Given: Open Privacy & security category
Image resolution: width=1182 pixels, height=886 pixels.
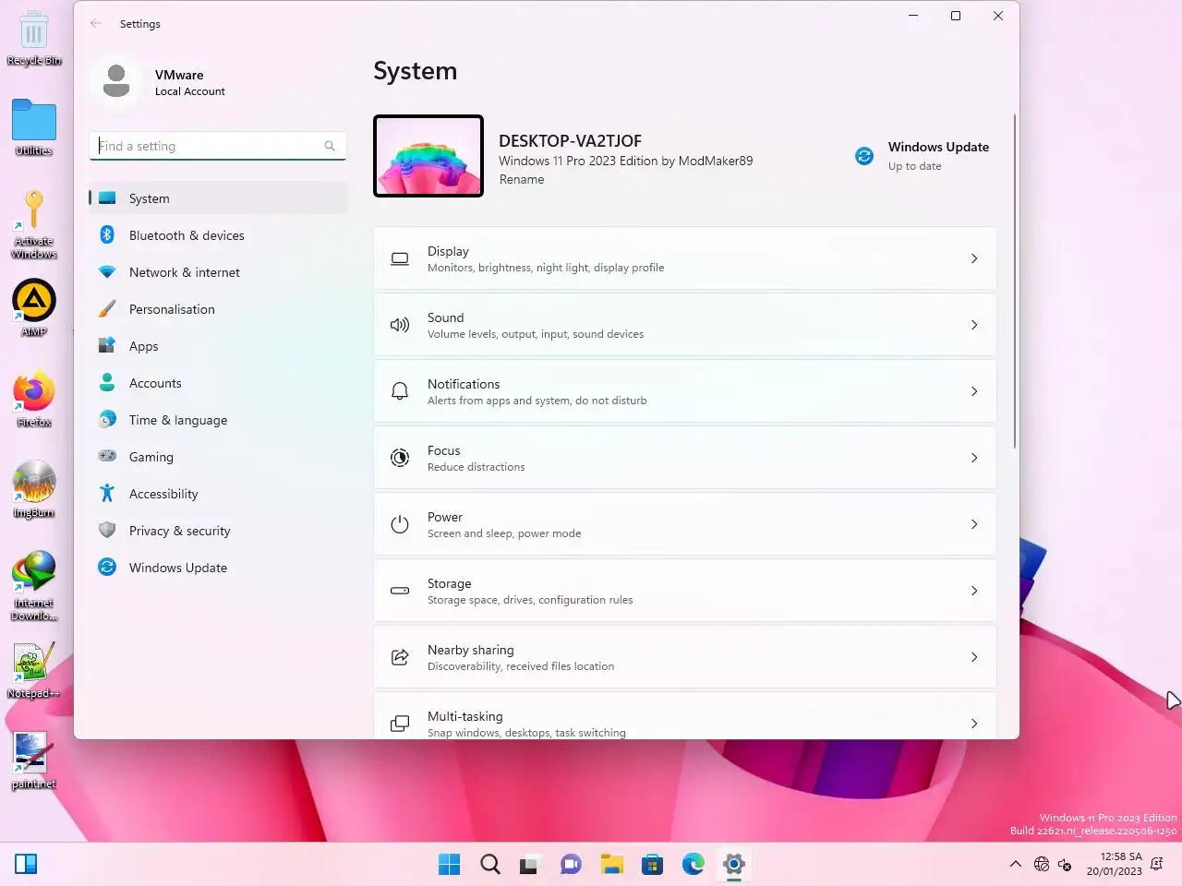Looking at the screenshot, I should (218, 531).
